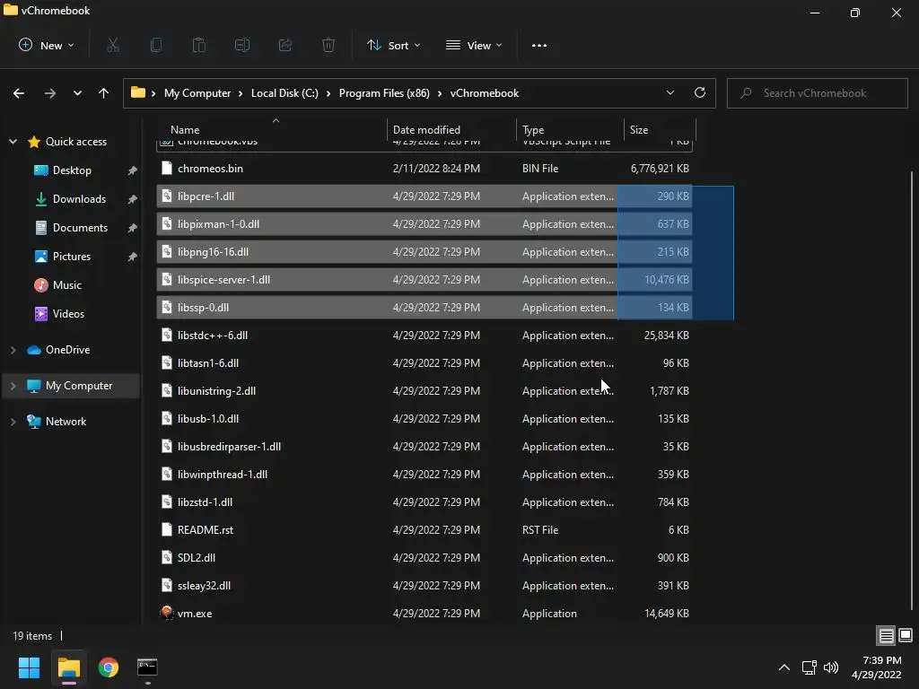This screenshot has height=689, width=919.
Task: Open the terminal from taskbar
Action: (147, 667)
